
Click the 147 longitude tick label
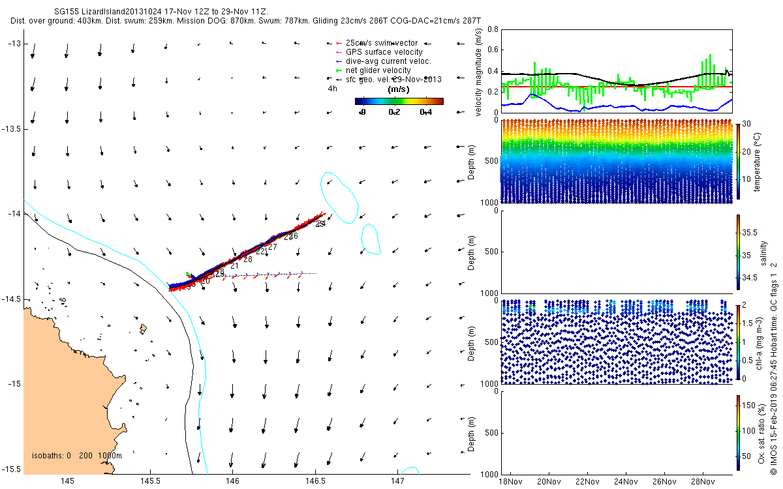pyautogui.click(x=398, y=481)
